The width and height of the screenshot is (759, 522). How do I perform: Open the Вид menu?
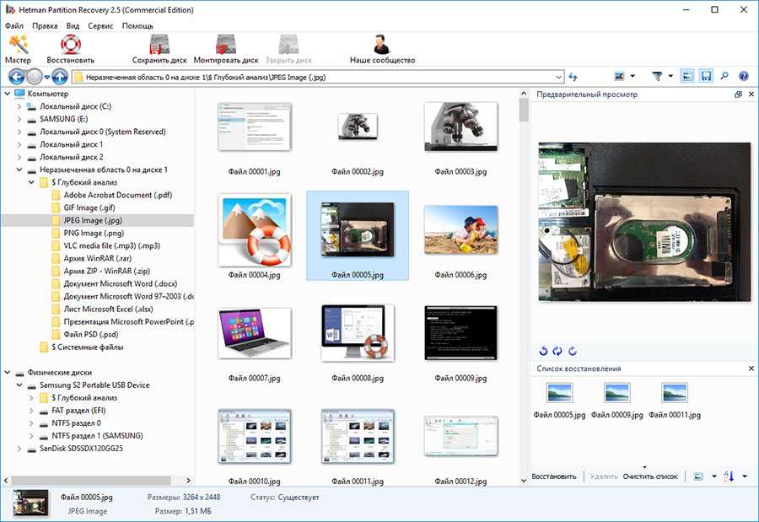pyautogui.click(x=73, y=26)
